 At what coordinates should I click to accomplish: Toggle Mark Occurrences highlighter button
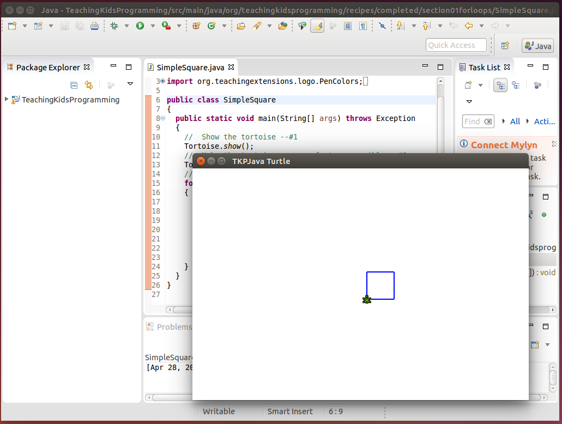pyautogui.click(x=317, y=26)
